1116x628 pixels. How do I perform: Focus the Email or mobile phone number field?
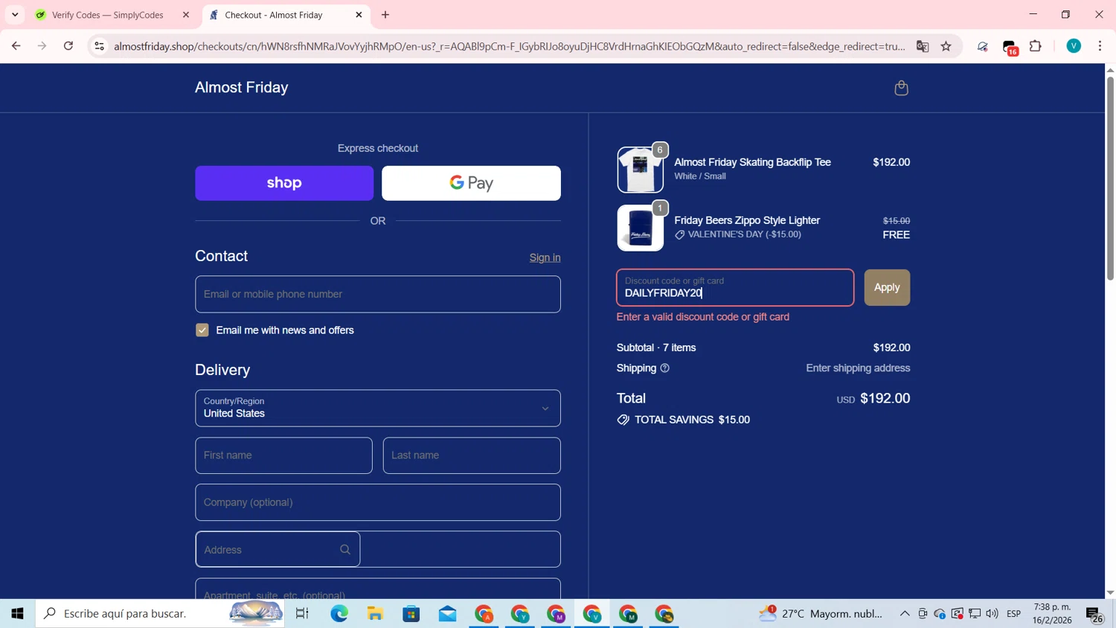pyautogui.click(x=378, y=295)
